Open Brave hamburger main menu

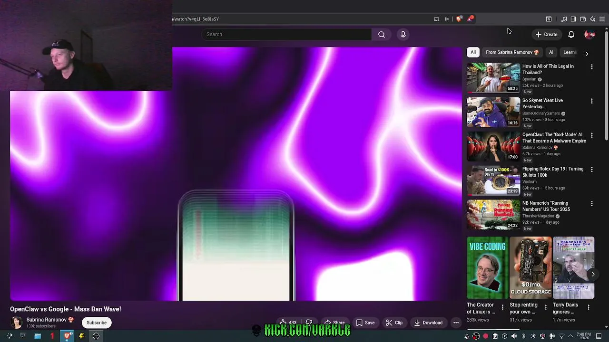602,19
